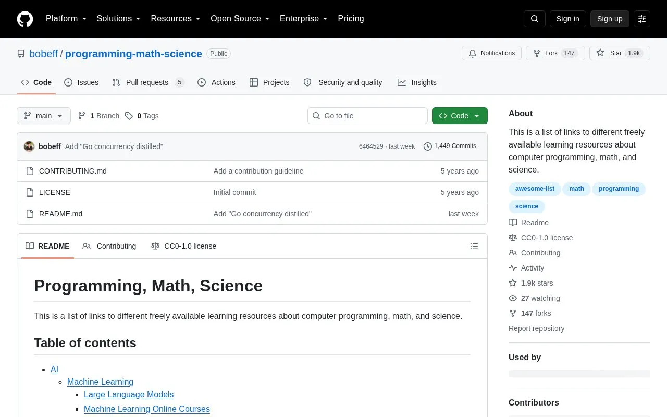Open the 1 Branch link
667x417 pixels.
(98, 116)
